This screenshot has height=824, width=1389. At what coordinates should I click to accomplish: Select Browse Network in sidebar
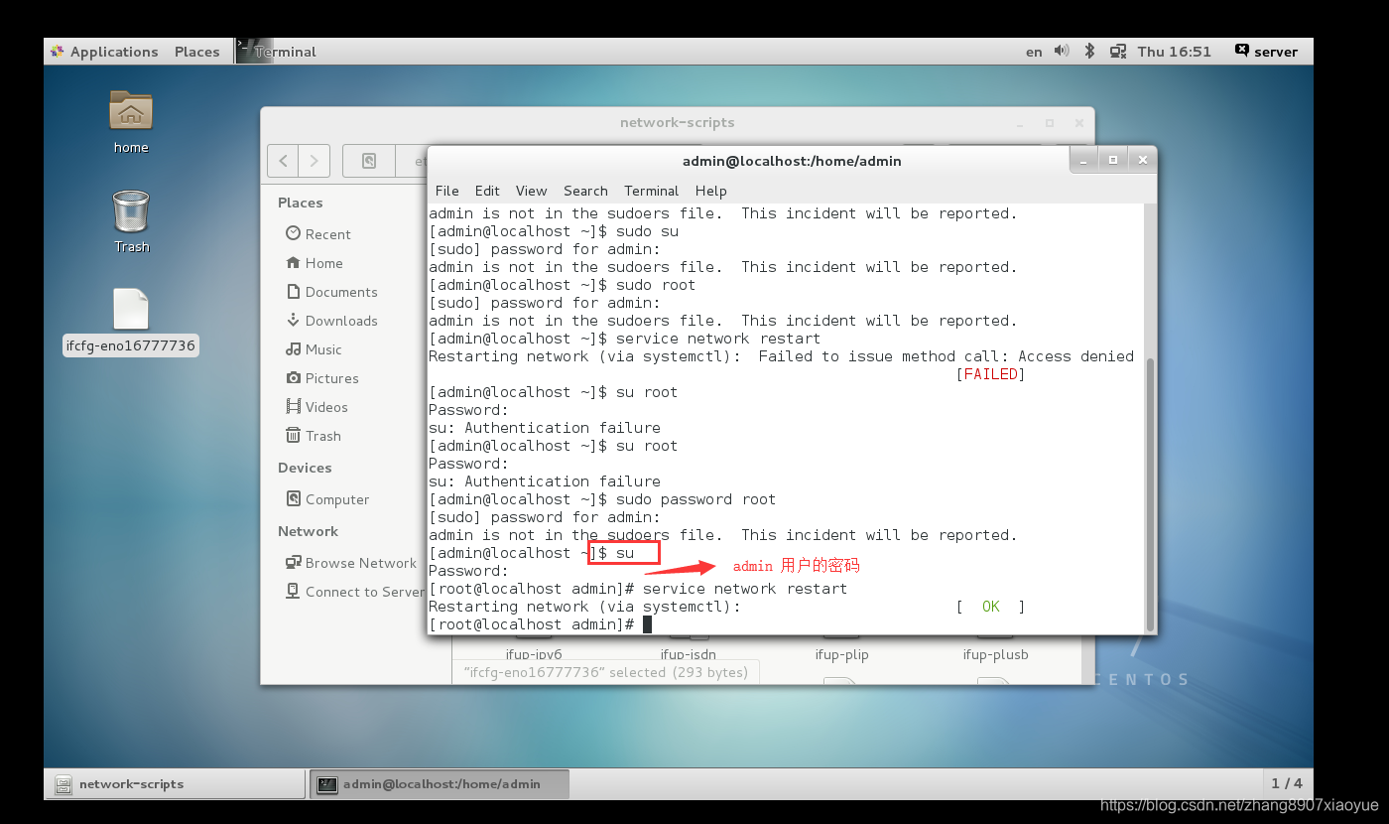[351, 563]
